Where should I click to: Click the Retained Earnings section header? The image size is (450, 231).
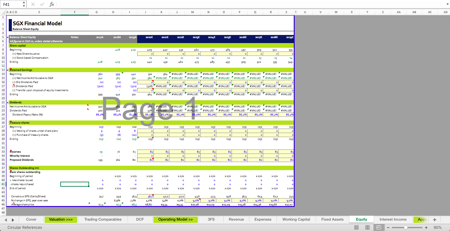(21, 70)
